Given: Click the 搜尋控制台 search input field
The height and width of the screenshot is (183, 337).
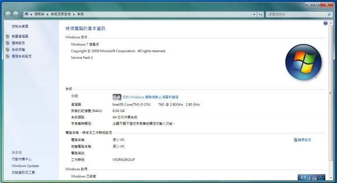Looking at the screenshot, I should pos(297,14).
